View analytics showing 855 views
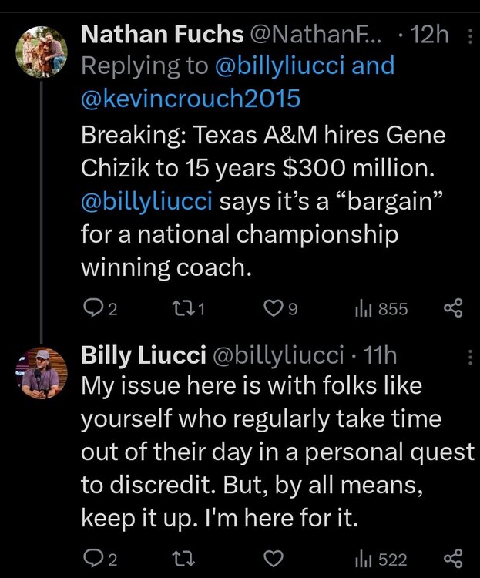 pyautogui.click(x=361, y=309)
